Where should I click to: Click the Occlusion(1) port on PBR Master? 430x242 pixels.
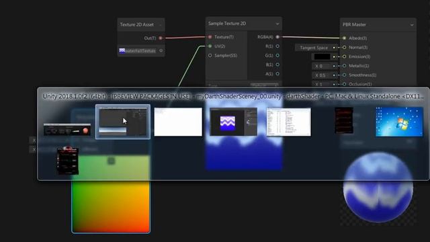click(x=344, y=84)
